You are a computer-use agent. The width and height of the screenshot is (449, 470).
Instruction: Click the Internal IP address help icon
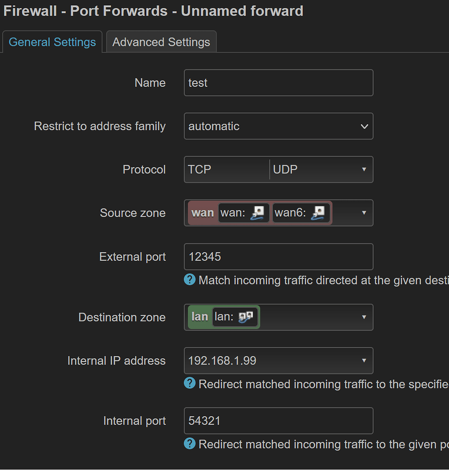pos(190,384)
